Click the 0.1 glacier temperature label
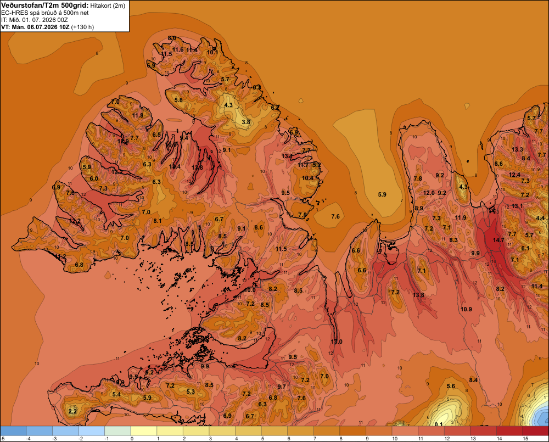 coord(438,424)
